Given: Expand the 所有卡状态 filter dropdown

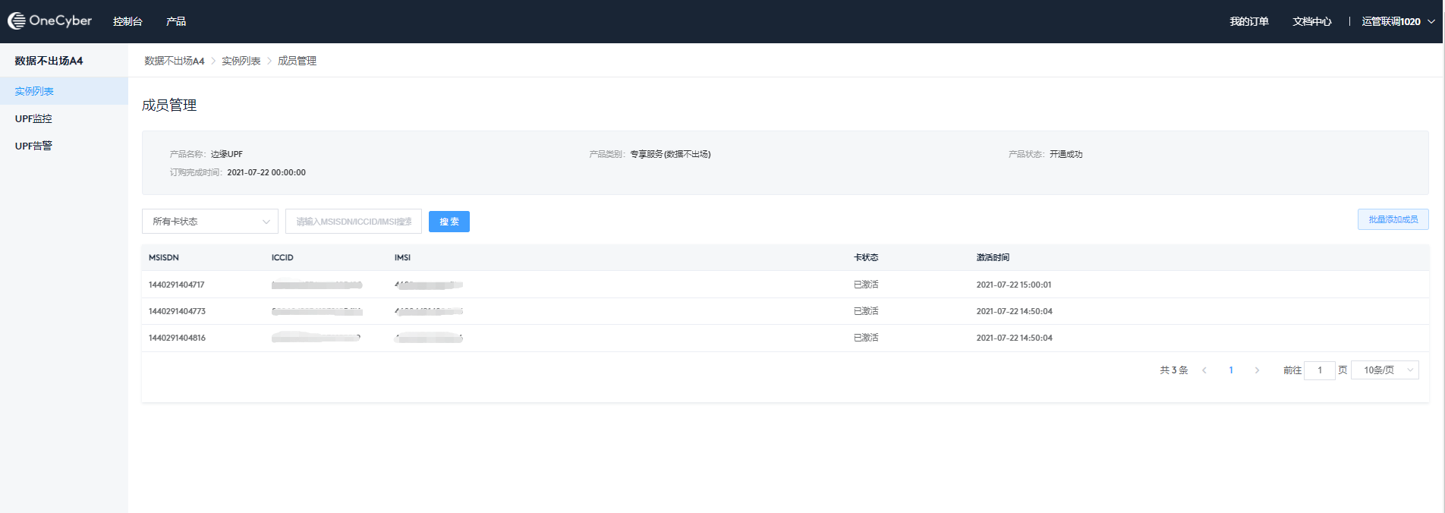Looking at the screenshot, I should point(210,222).
